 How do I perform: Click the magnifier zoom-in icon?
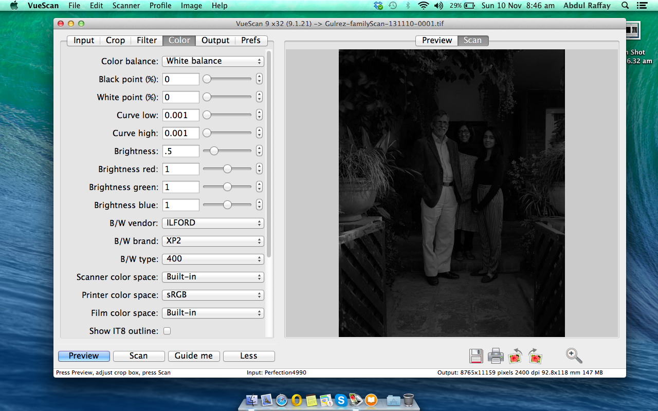click(574, 355)
